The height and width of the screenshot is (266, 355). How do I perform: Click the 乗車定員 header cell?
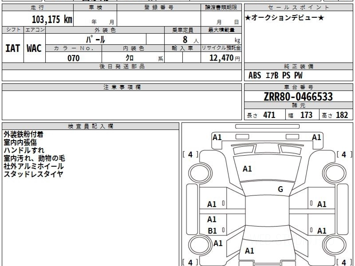[x=183, y=30]
